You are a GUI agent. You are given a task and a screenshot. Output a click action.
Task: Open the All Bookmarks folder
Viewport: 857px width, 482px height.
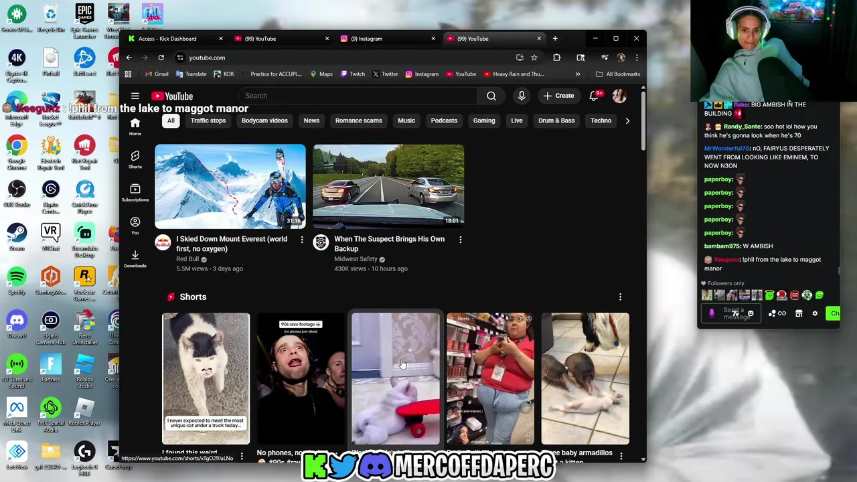tap(618, 74)
